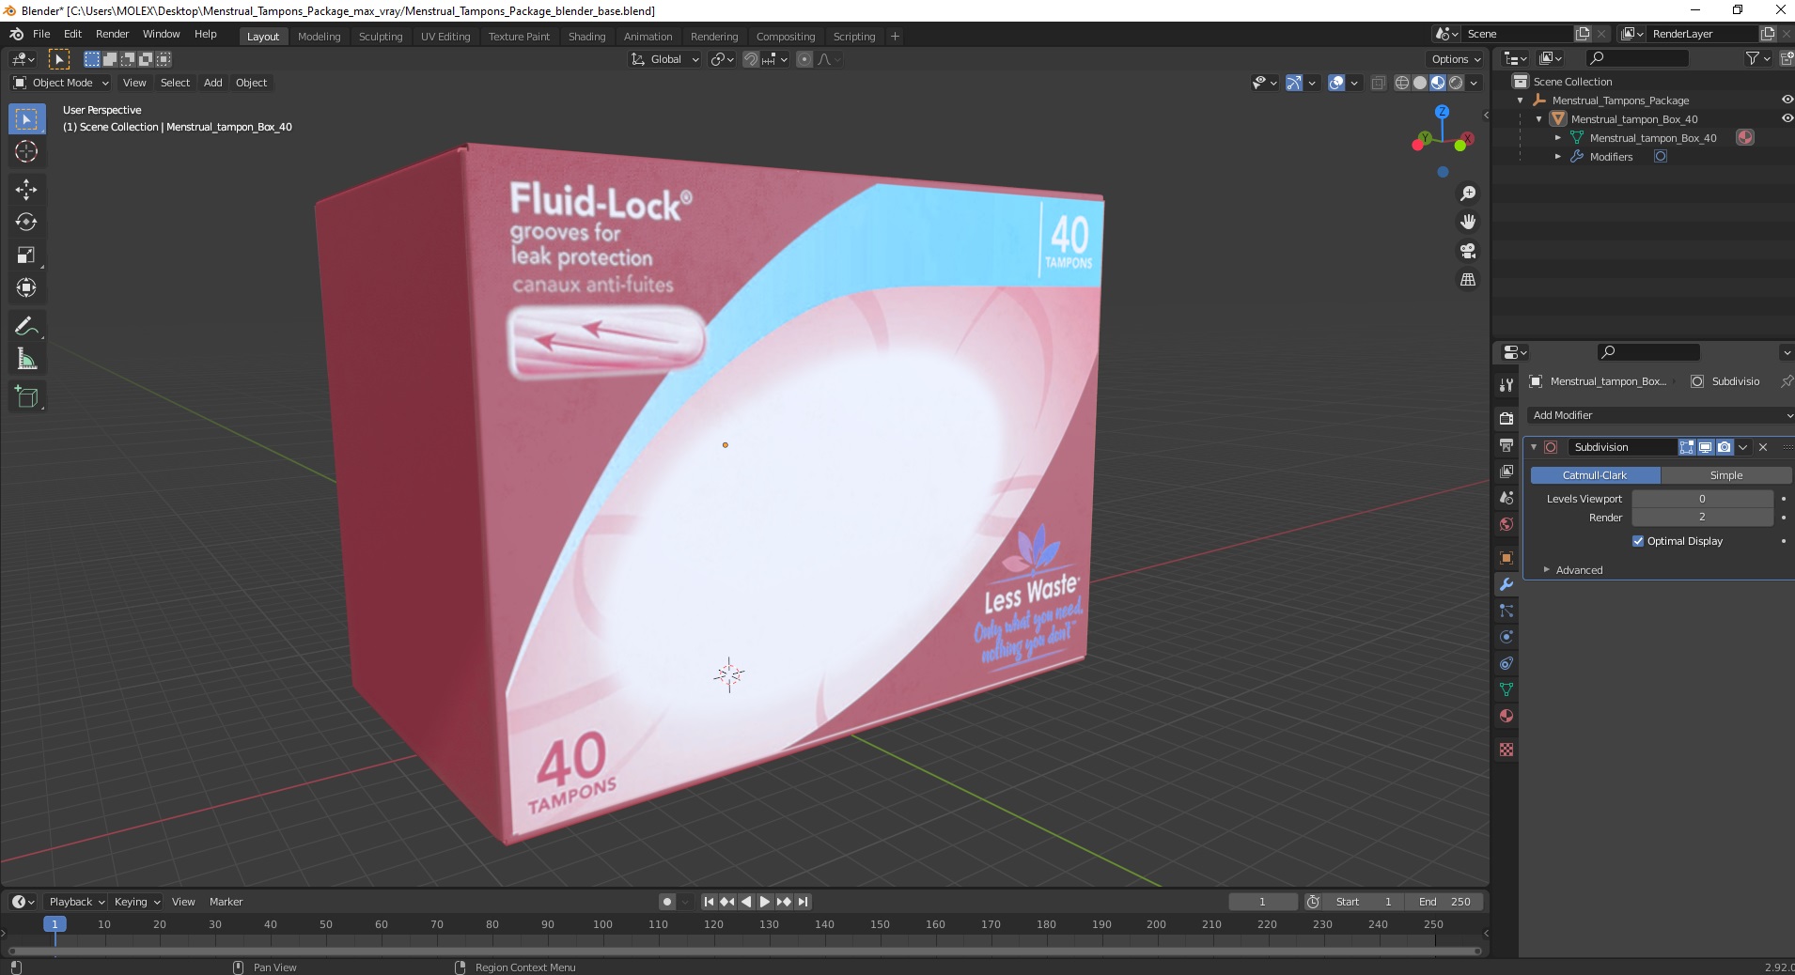Expand the Advanced section

[x=1579, y=570]
